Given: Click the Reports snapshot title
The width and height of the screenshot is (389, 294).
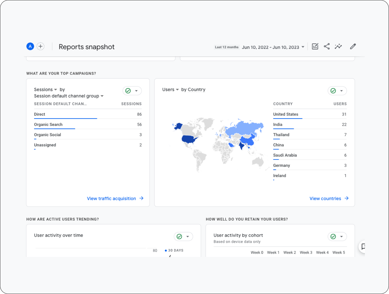Looking at the screenshot, I should click(86, 47).
